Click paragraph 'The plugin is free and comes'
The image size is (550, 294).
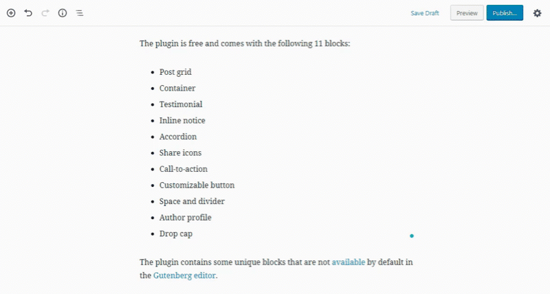[x=245, y=43]
